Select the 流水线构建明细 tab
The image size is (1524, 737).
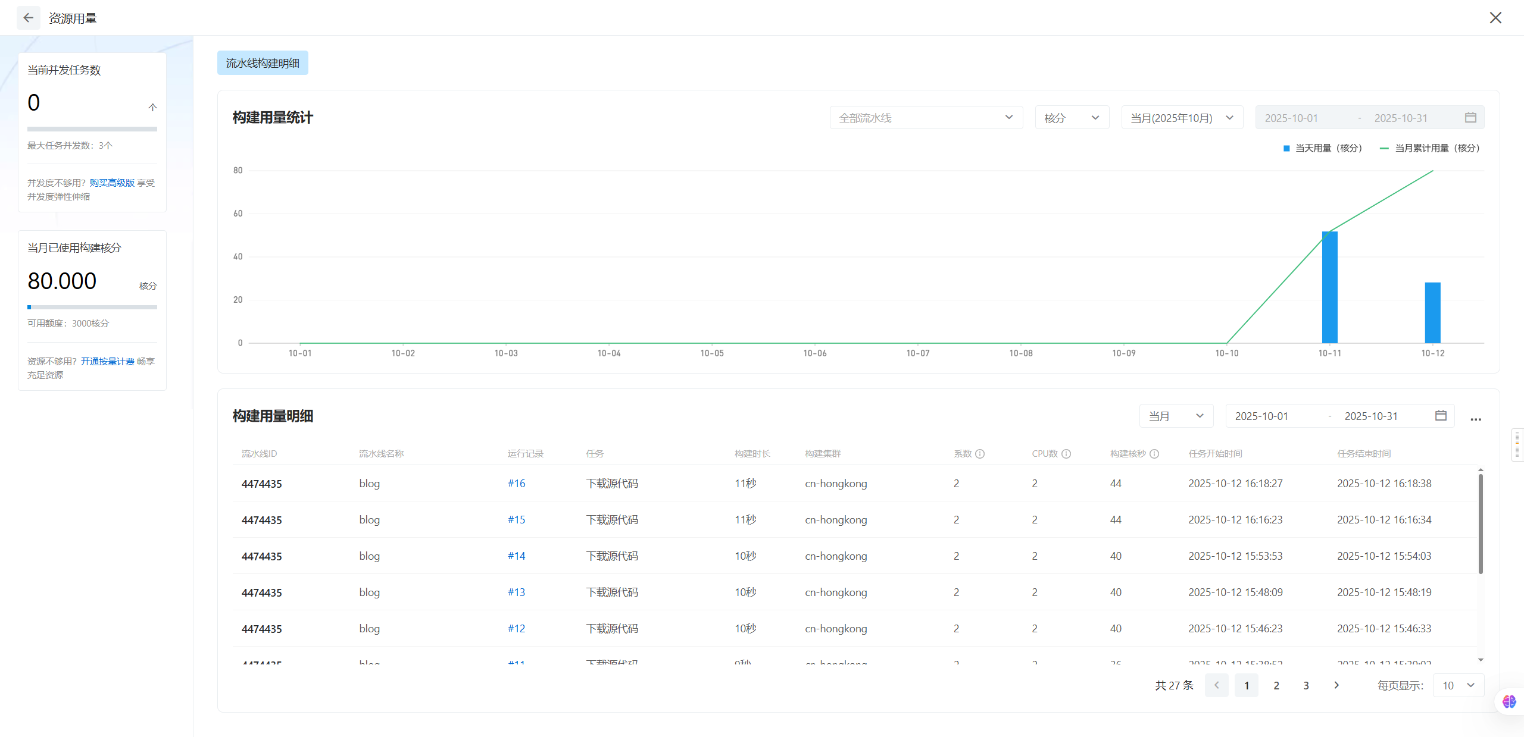point(263,63)
